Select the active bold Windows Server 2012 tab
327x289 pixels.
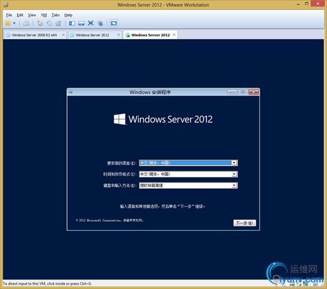tap(151, 35)
